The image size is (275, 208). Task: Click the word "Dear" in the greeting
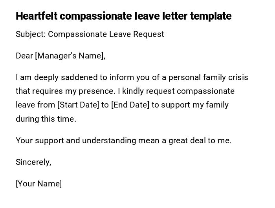(24, 56)
